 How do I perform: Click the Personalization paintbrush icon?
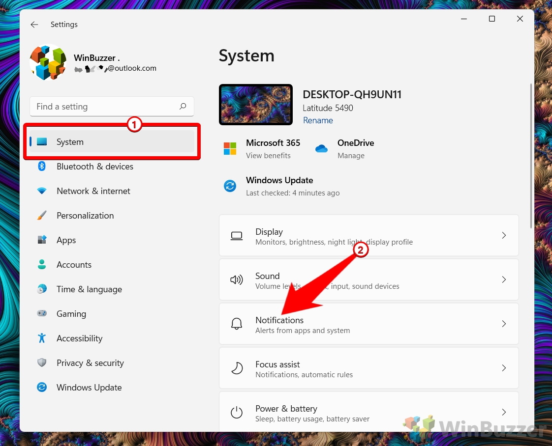(42, 215)
